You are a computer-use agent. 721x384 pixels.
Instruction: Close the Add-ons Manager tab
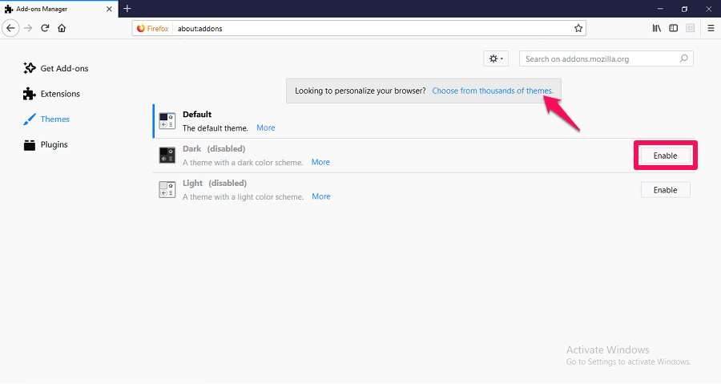click(109, 9)
